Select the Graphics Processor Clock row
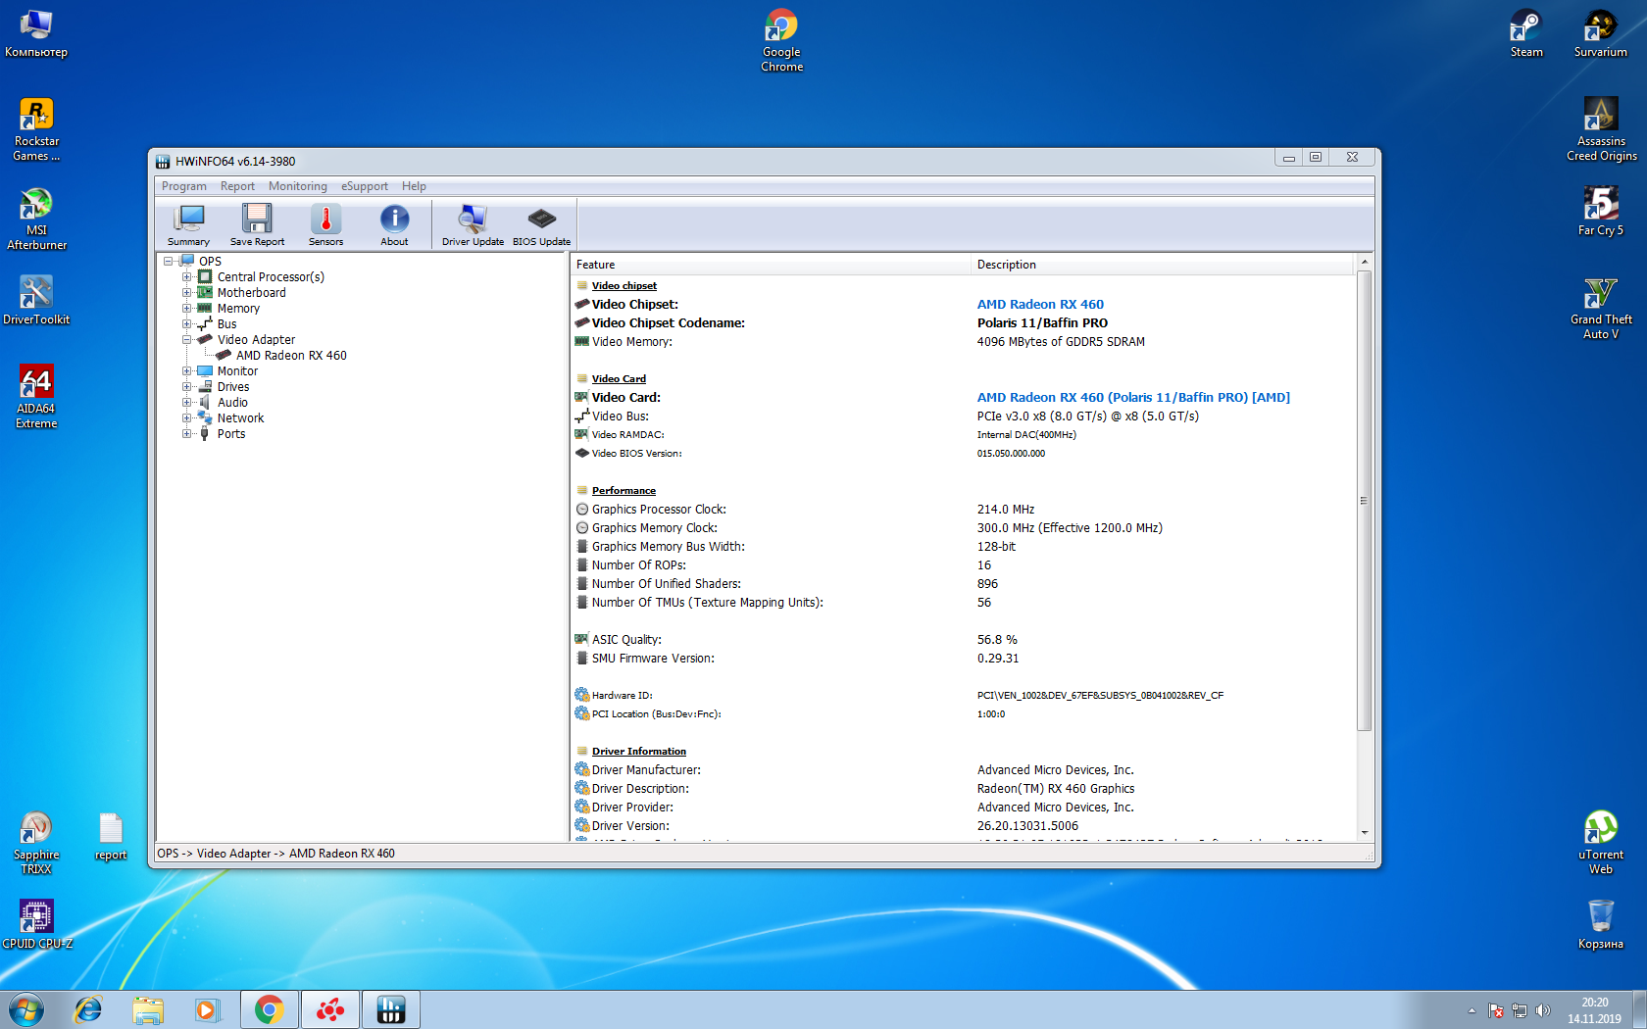 [x=963, y=510]
